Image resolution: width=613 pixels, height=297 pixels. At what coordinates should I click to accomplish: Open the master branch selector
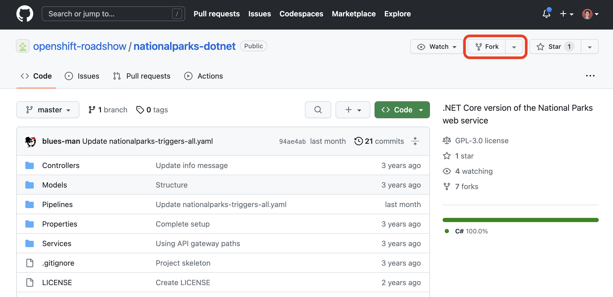(x=48, y=110)
